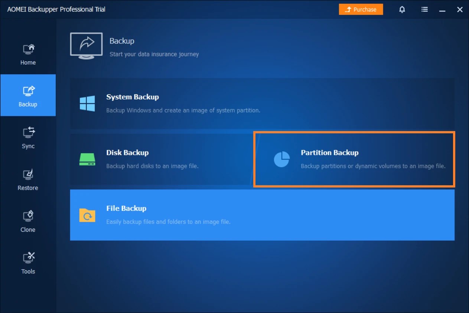
Task: Click the AOMEI Backupper title text
Action: [x=56, y=9]
